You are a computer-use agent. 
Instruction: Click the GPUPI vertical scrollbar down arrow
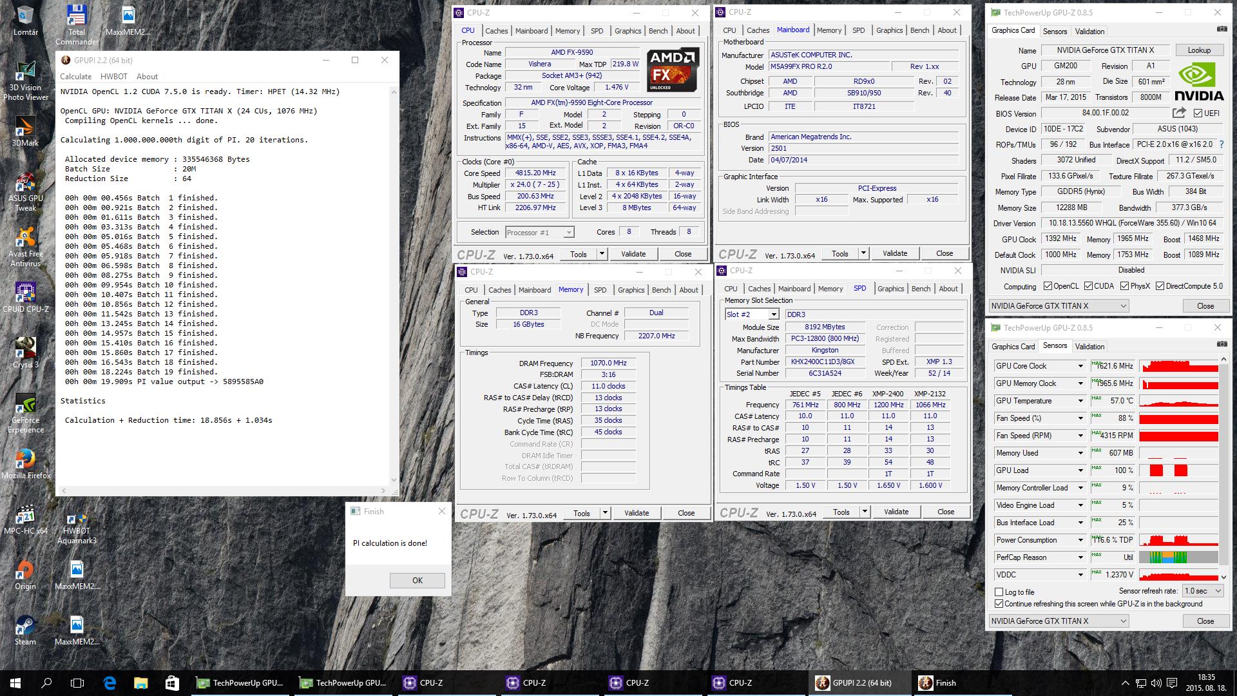[394, 480]
